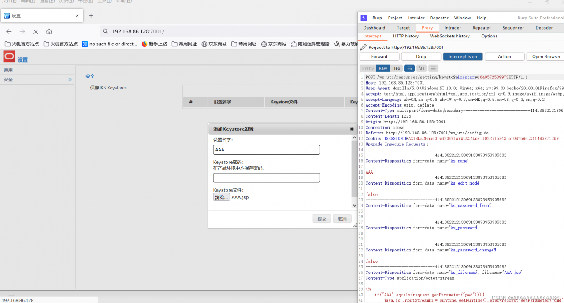The image size is (564, 303).
Task: Open the HTTP history sub-tab
Action: [406, 36]
